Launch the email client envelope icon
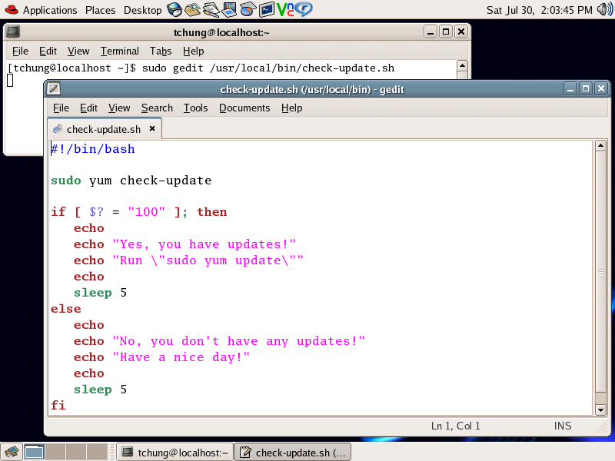Viewport: 615px width, 461px height. click(193, 9)
